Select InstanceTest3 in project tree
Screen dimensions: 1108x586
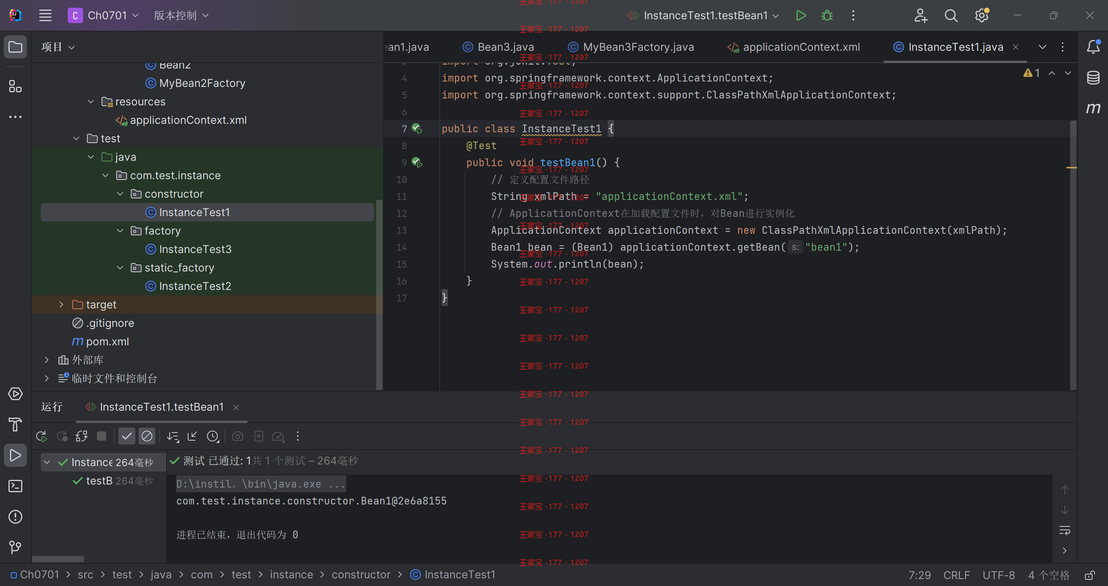(x=195, y=250)
